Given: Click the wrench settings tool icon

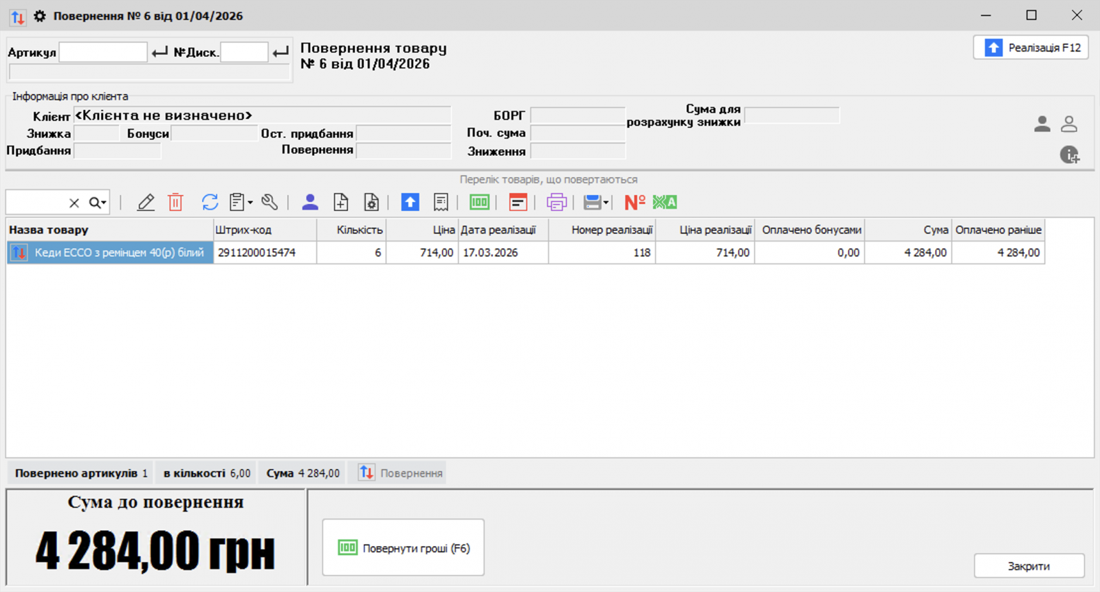Looking at the screenshot, I should pos(269,203).
